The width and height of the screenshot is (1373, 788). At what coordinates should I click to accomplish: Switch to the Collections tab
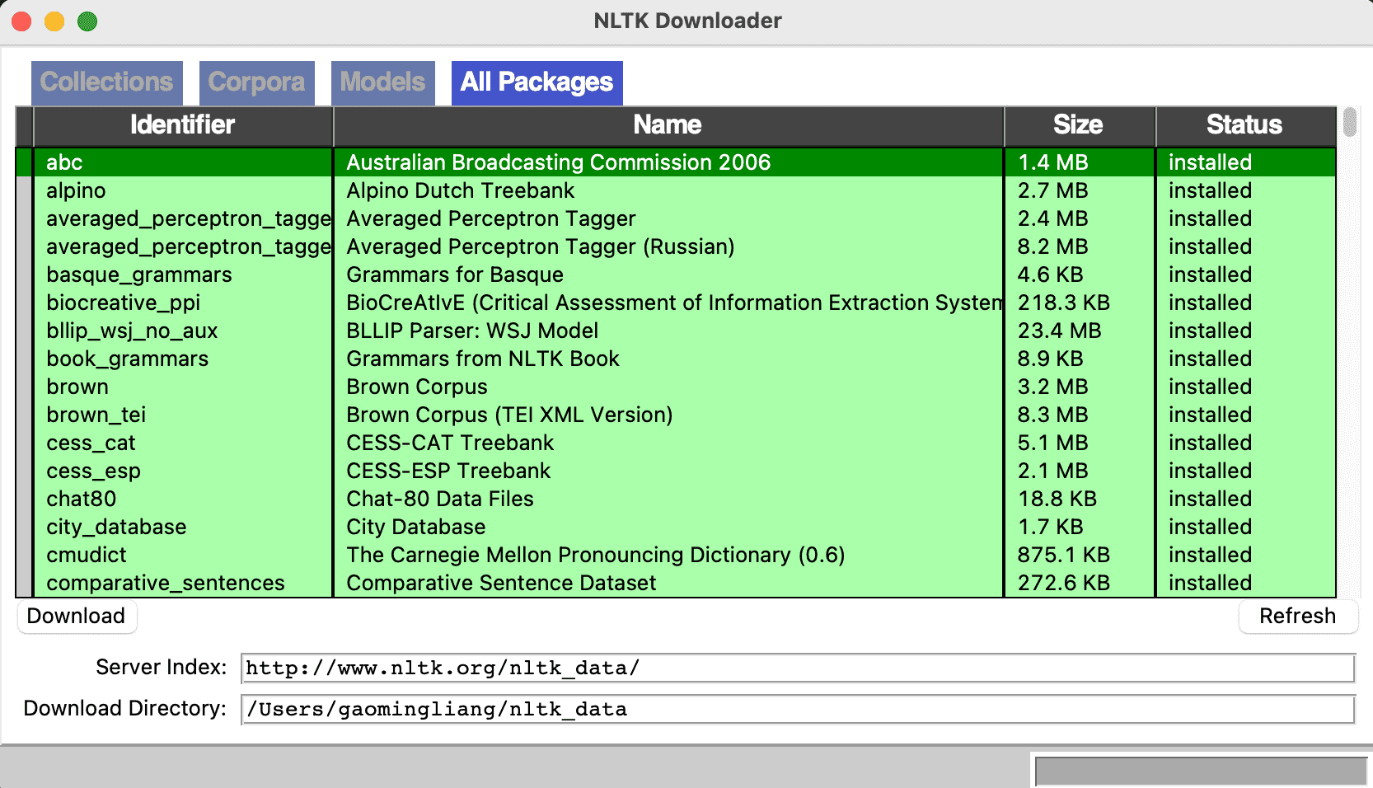[107, 82]
